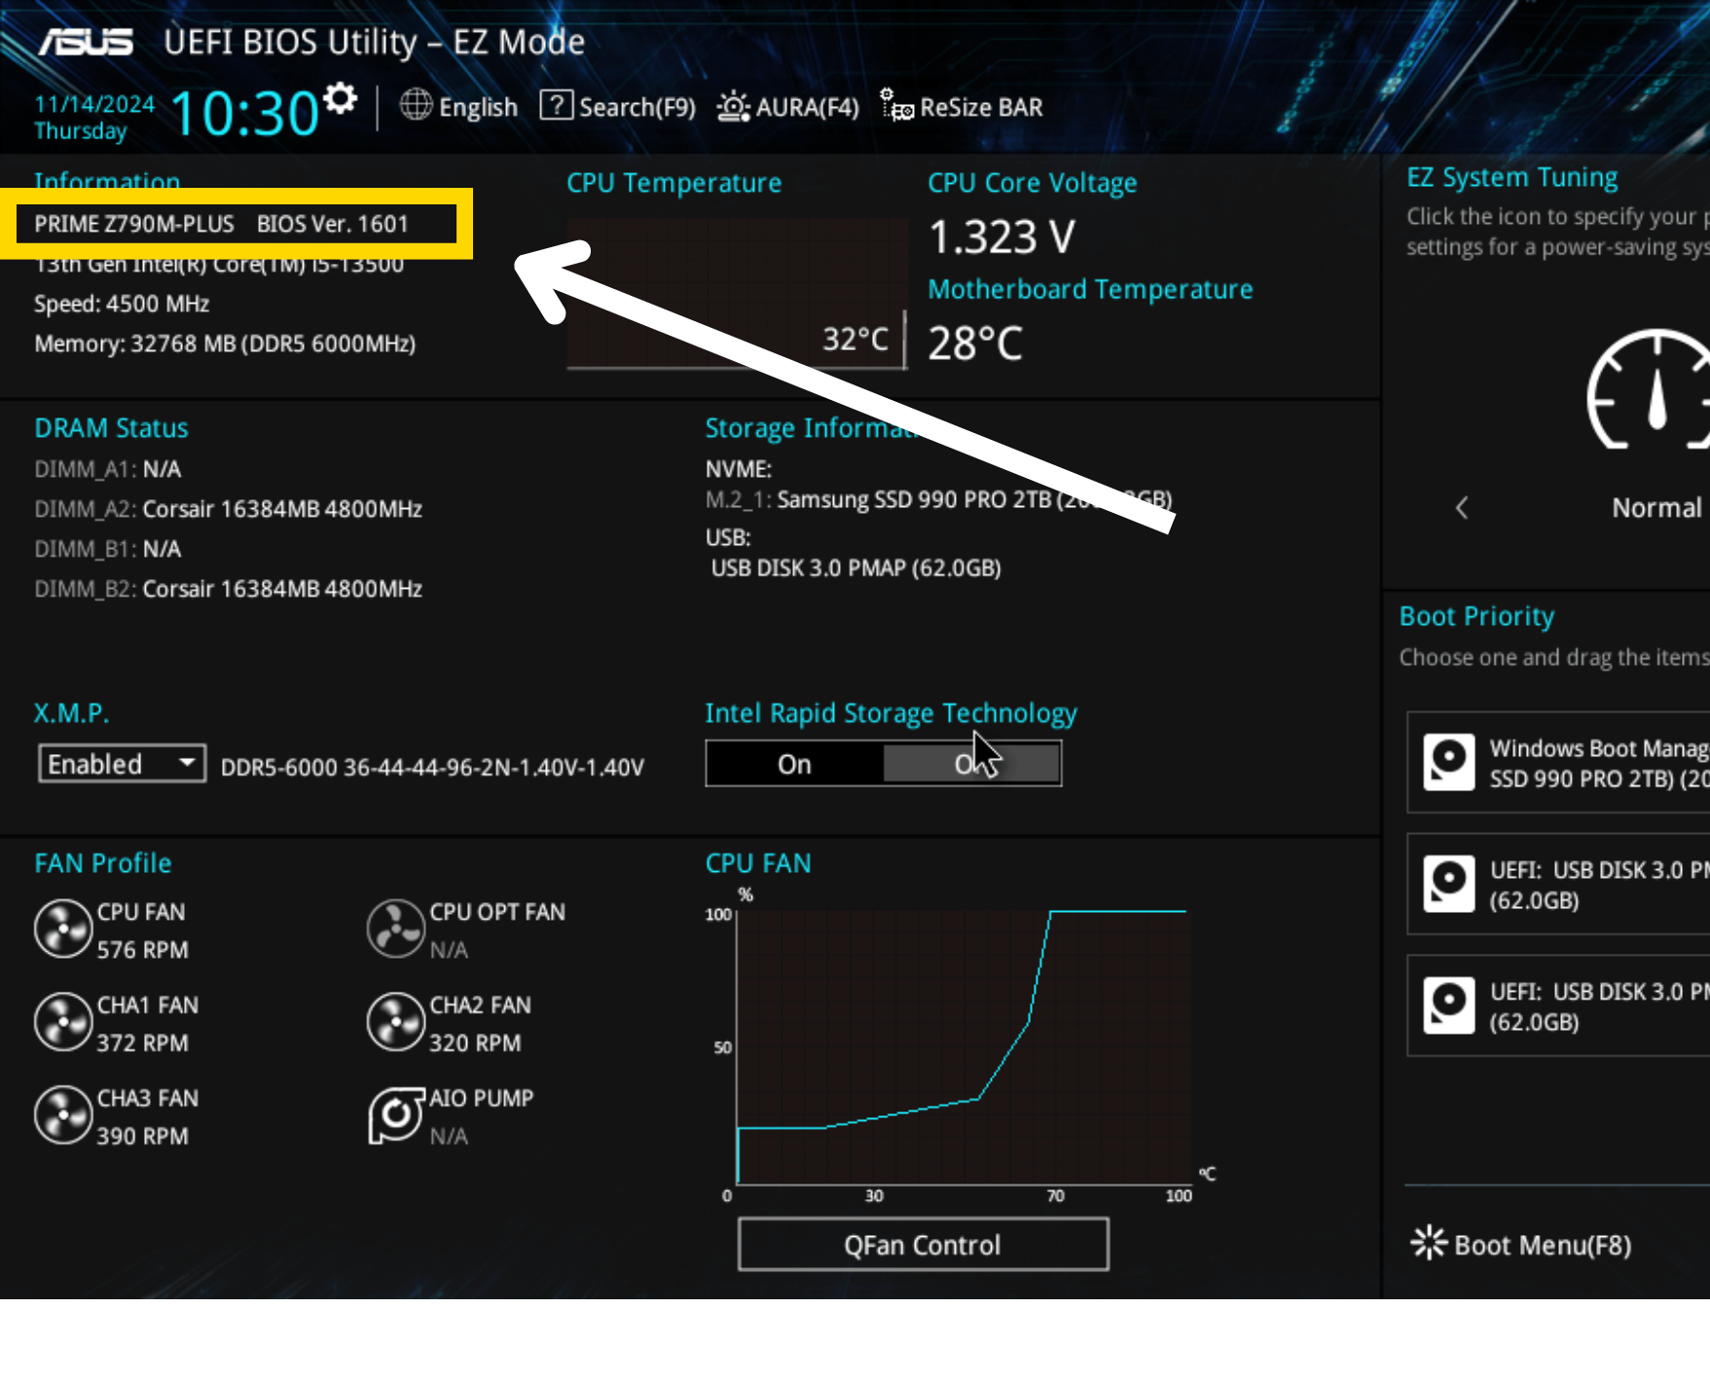Select Windows Boot Manager boot priority item

point(1557,763)
